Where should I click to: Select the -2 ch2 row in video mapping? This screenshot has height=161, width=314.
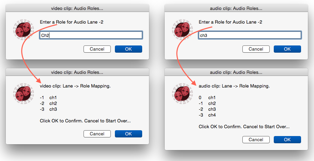pyautogui.click(x=48, y=103)
